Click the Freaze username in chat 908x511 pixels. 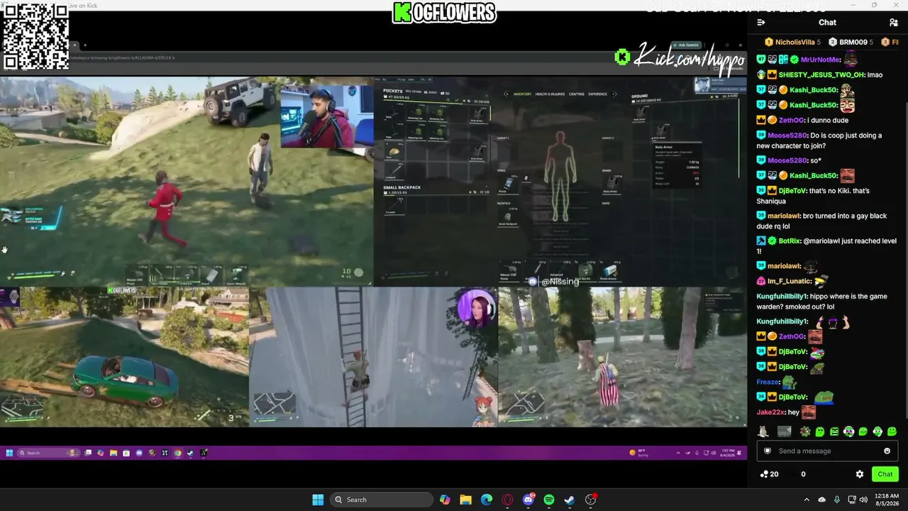(x=768, y=382)
